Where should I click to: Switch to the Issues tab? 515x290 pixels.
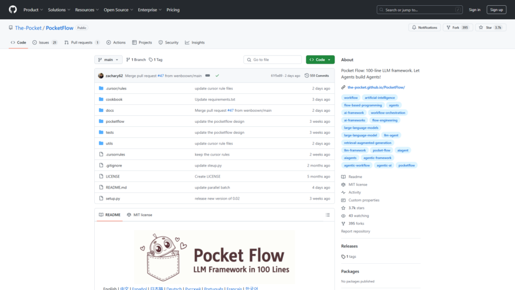tap(45, 43)
